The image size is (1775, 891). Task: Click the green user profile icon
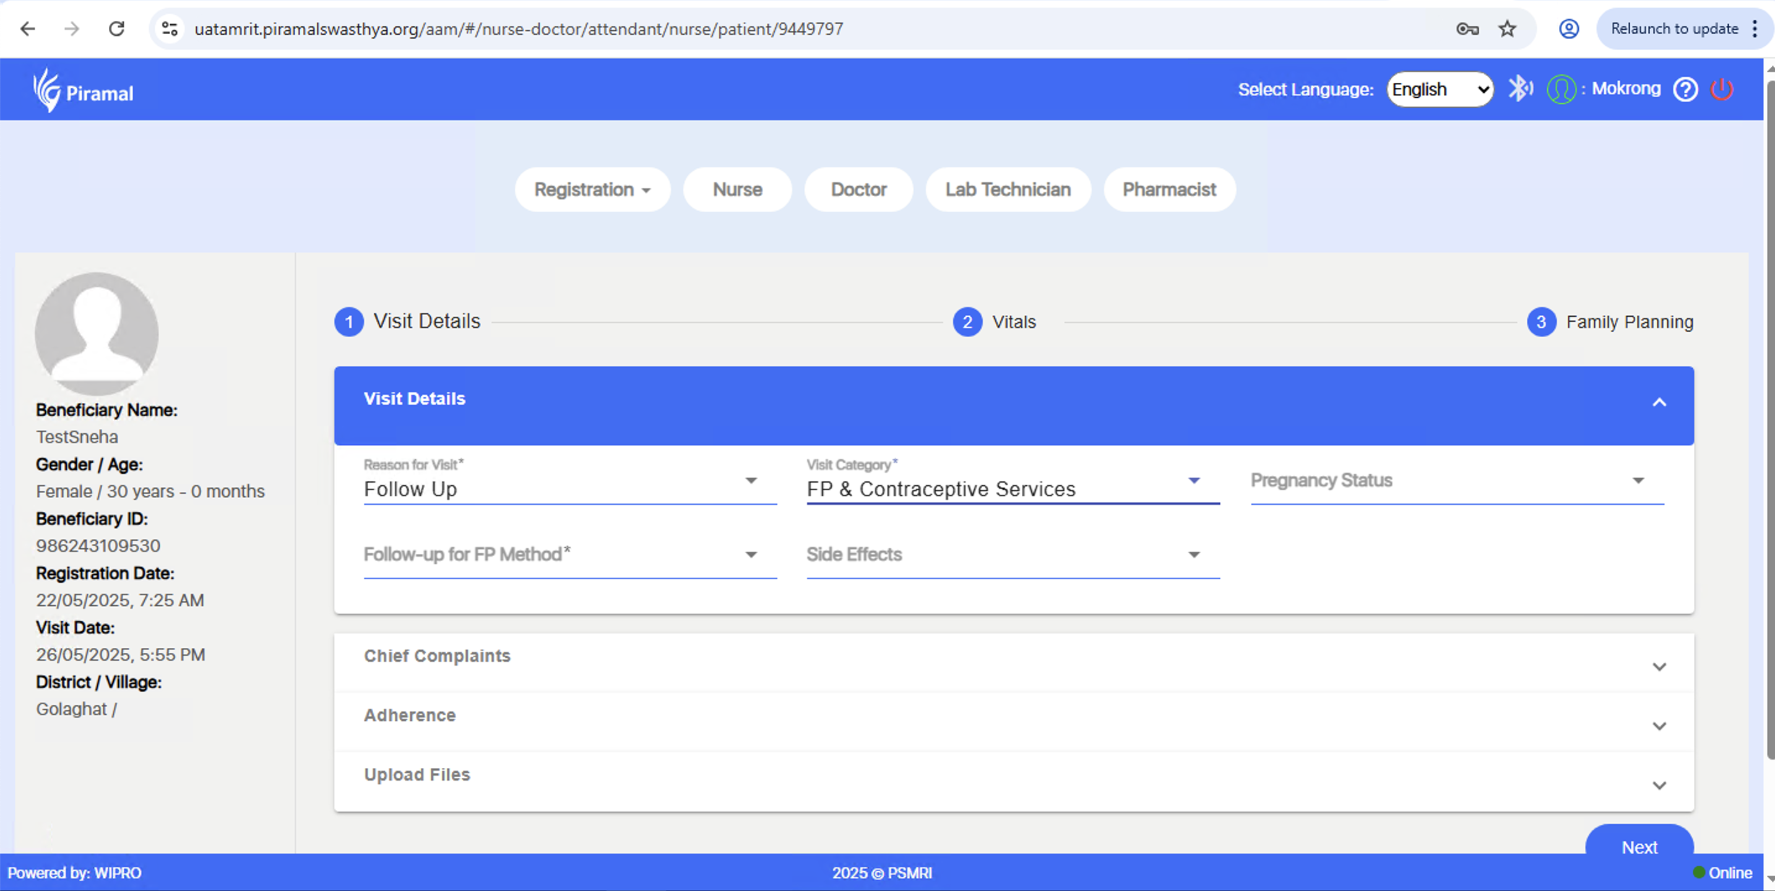(x=1561, y=90)
